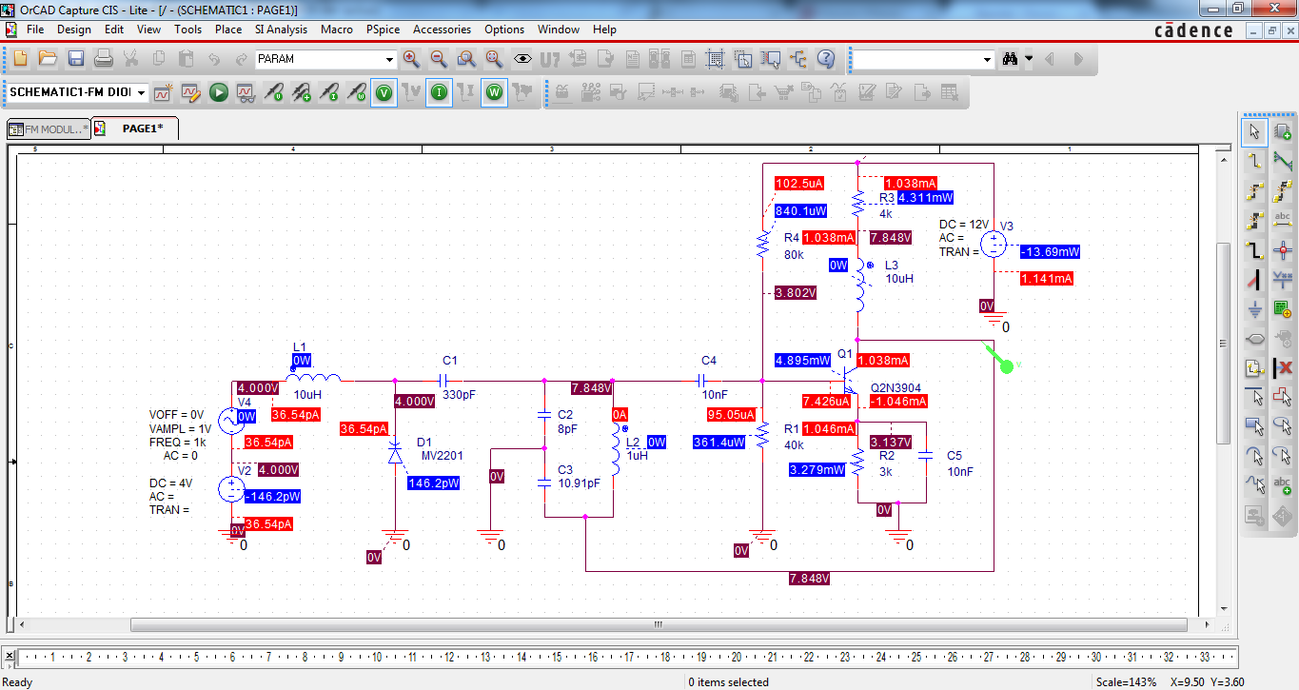Viewport: 1299px width, 690px height.
Task: Toggle bias power display W button
Action: (494, 92)
